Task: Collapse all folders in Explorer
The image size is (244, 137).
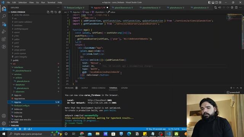Action: tap(59, 12)
